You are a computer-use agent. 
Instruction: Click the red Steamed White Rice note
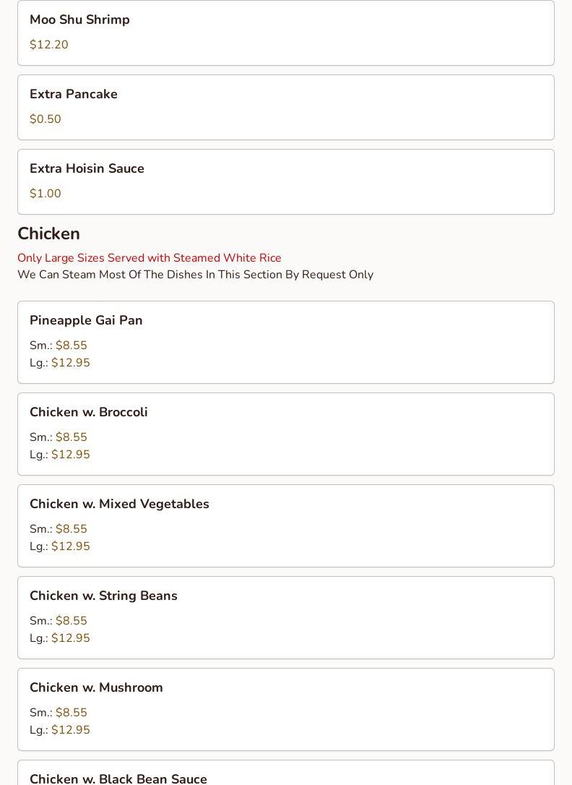(149, 258)
